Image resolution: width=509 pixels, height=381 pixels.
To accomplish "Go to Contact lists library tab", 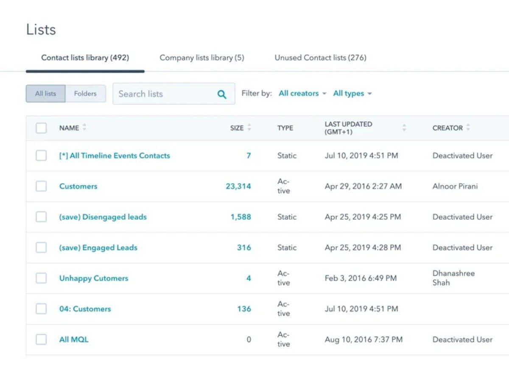I will (x=85, y=58).
